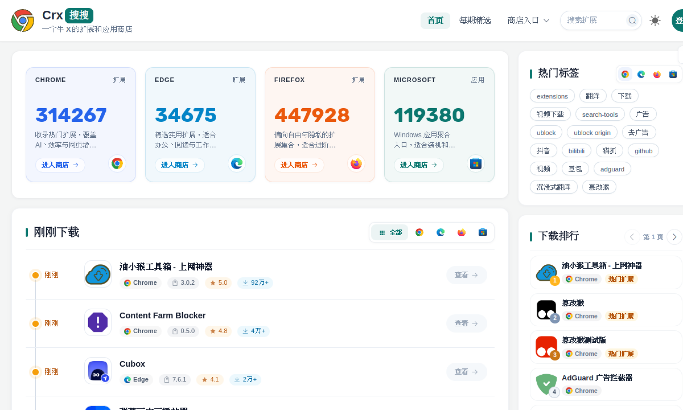Open 篡改猴测试版 in ranking list

pos(606,347)
